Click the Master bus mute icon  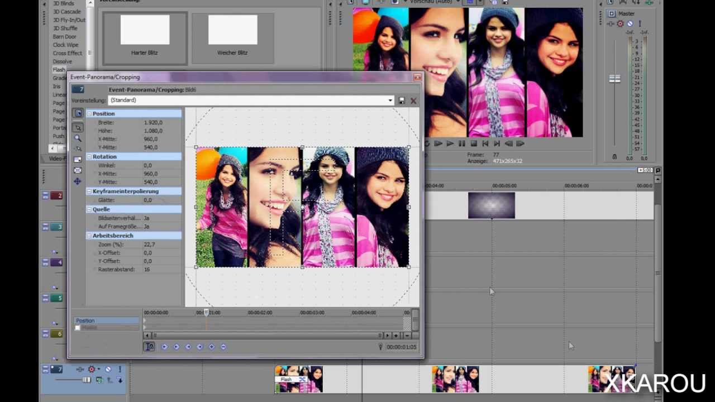tap(630, 24)
